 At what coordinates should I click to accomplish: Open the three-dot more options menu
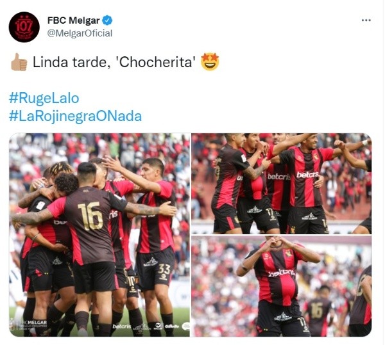[366, 20]
